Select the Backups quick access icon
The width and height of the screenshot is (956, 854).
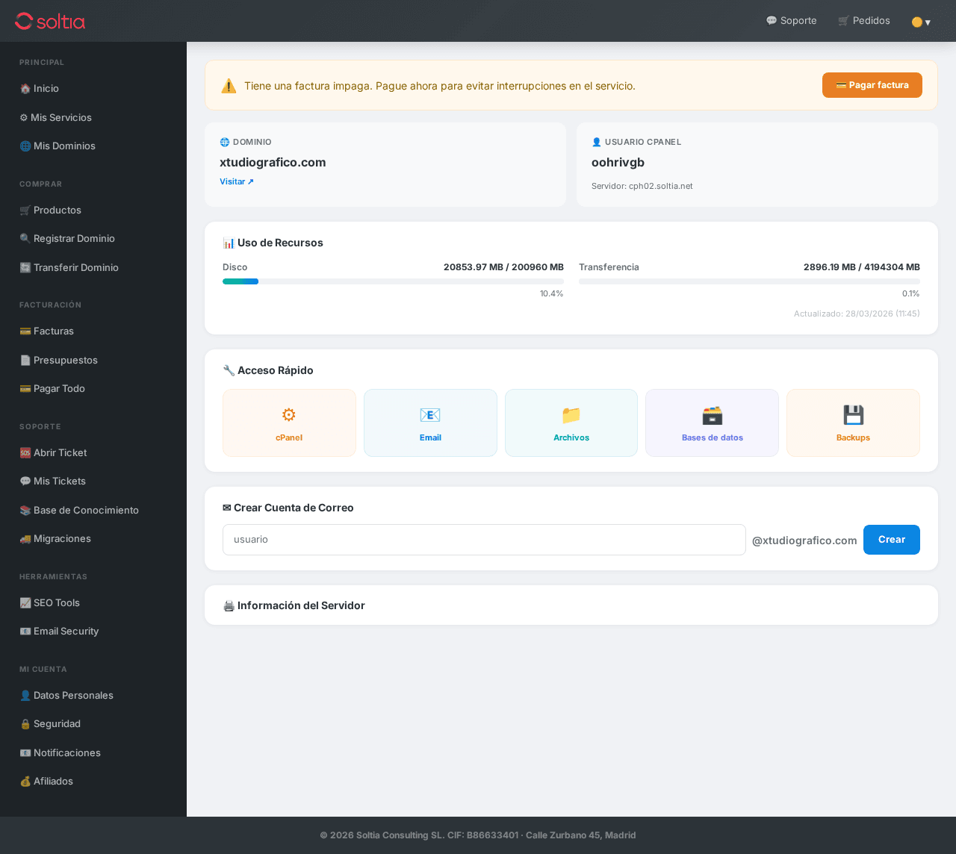pos(852,423)
